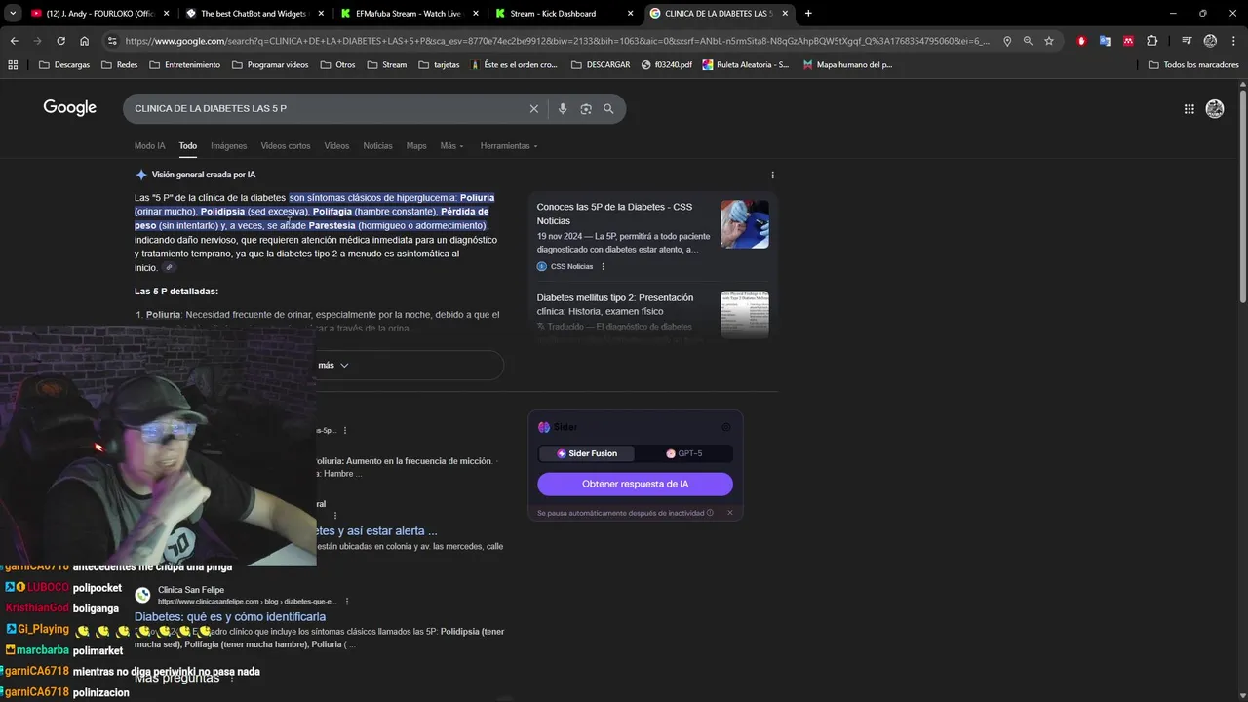Click the page vertical scrollbar
Screen dimensions: 1248x702
coord(1243,195)
